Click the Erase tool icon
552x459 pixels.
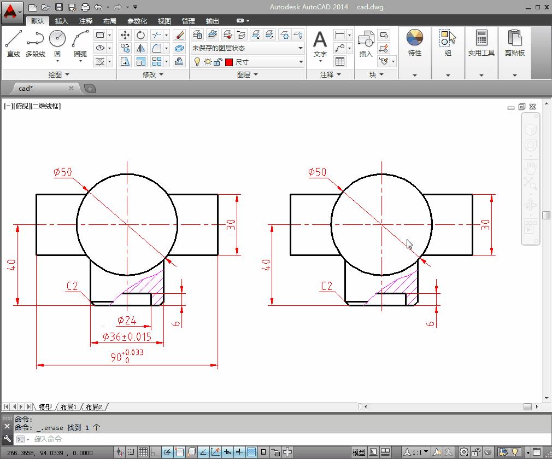180,34
